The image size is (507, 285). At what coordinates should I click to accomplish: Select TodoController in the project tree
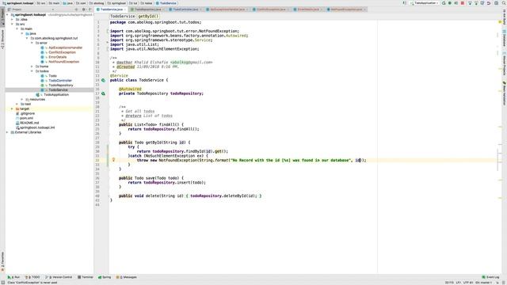60,81
